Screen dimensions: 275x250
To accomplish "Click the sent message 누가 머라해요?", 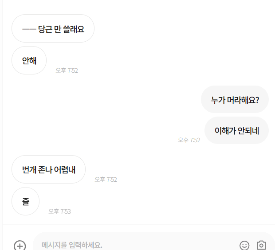I will tap(235, 99).
